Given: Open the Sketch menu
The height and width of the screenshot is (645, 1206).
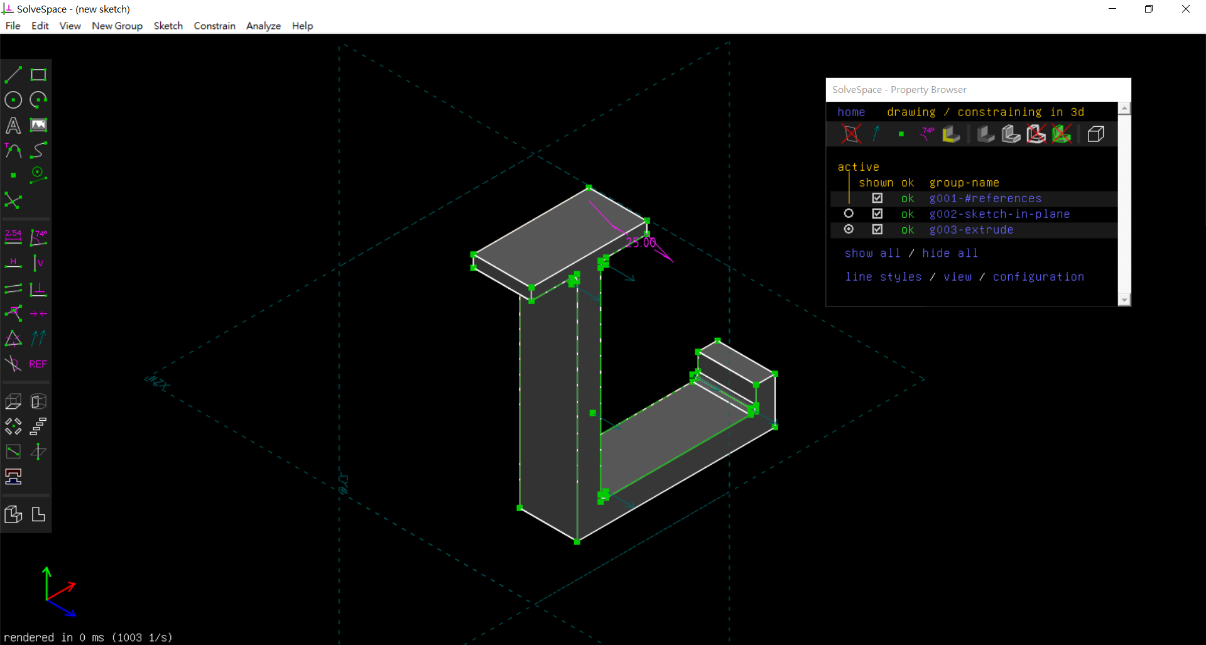Looking at the screenshot, I should pos(168,26).
